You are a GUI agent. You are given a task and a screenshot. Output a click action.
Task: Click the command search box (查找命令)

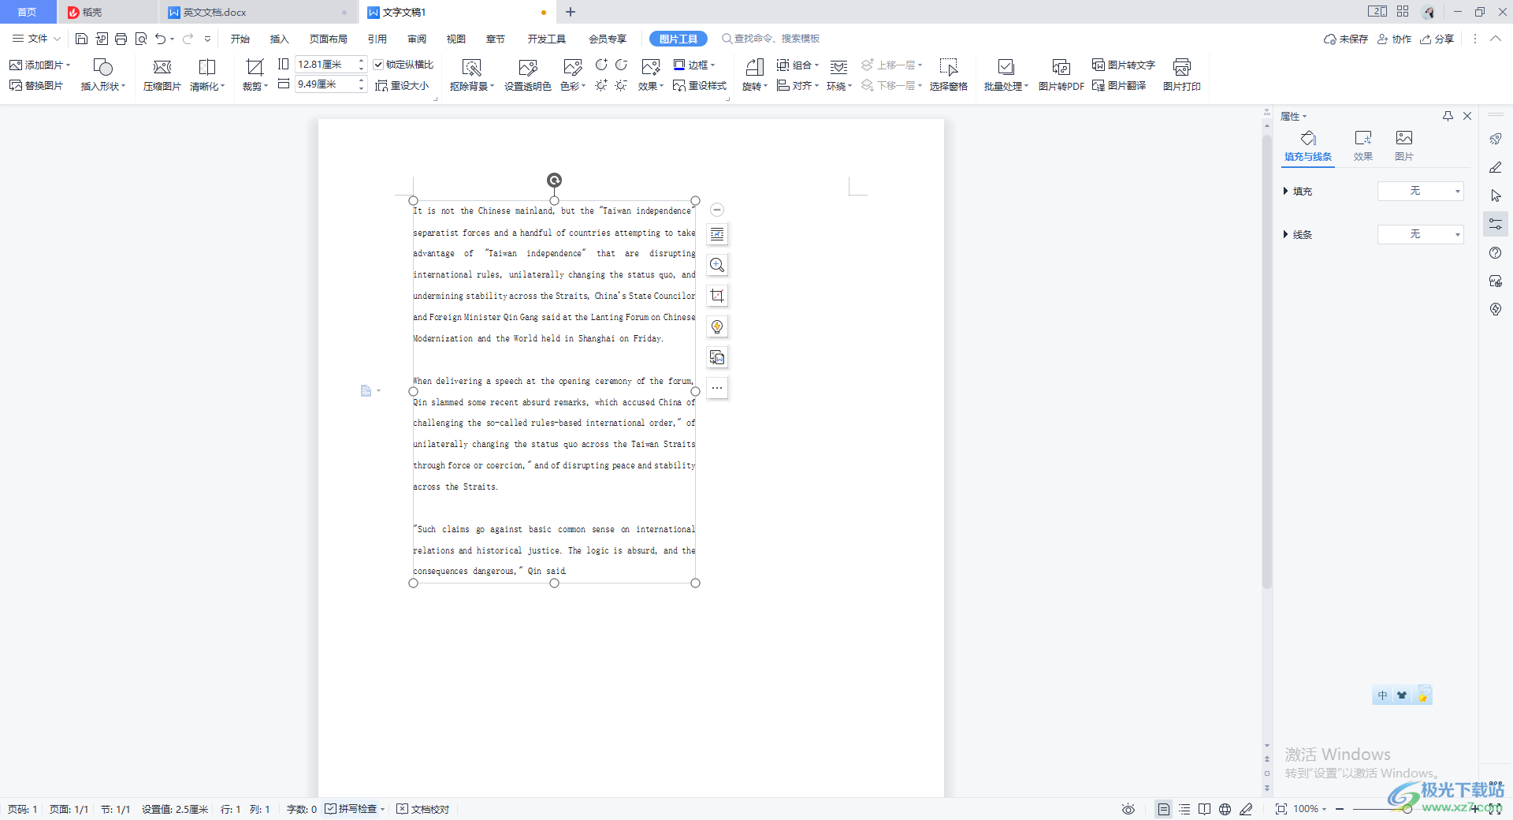tap(771, 39)
